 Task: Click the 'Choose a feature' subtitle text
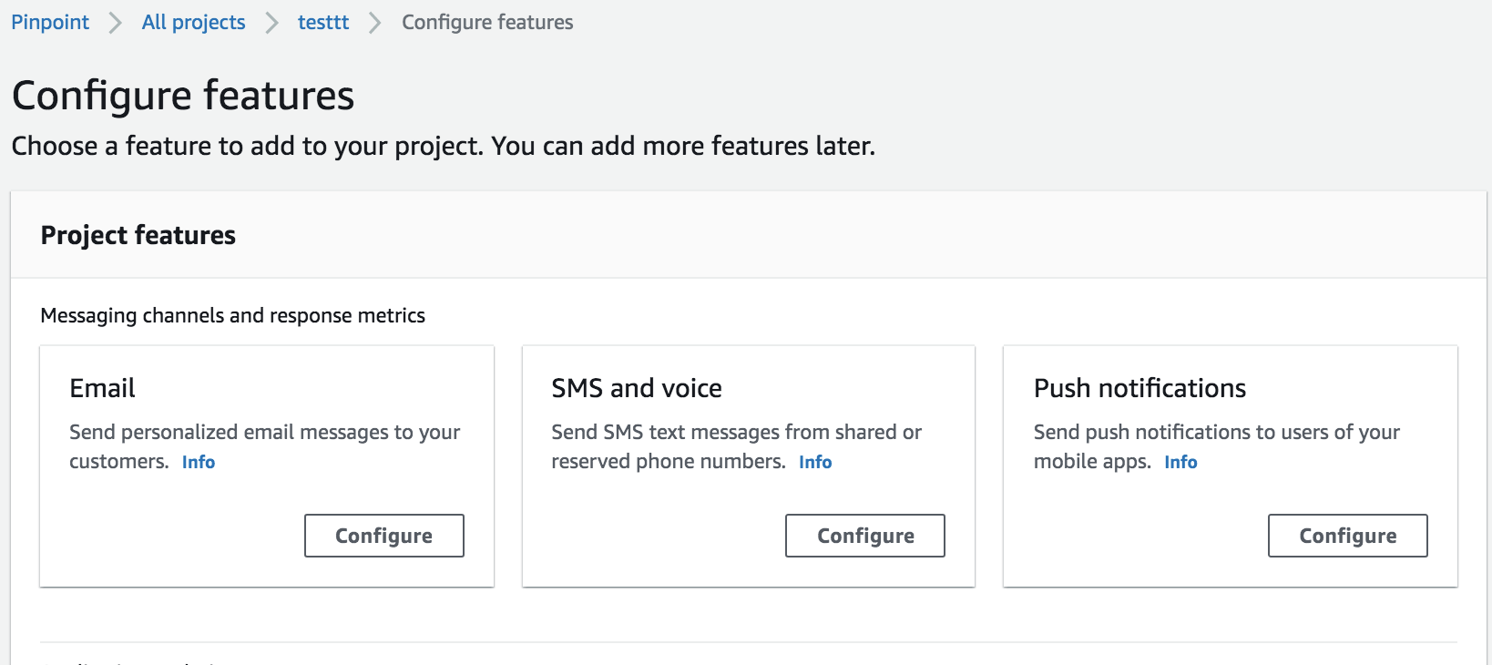[x=443, y=146]
